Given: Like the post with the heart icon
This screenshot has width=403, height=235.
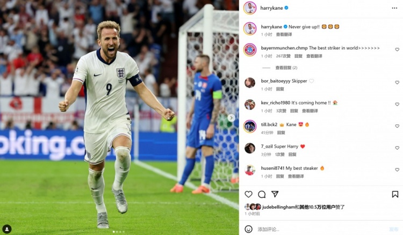Looking at the screenshot, I should pos(248,194).
